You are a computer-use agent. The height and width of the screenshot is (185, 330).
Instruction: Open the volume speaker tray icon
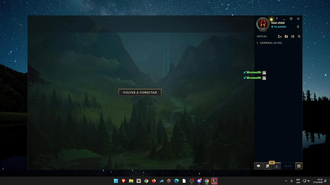click(309, 181)
